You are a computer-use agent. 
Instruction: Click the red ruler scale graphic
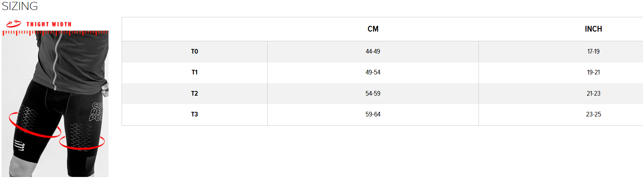click(55, 33)
